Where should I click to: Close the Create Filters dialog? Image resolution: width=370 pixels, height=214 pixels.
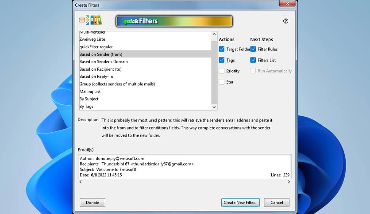click(x=287, y=4)
